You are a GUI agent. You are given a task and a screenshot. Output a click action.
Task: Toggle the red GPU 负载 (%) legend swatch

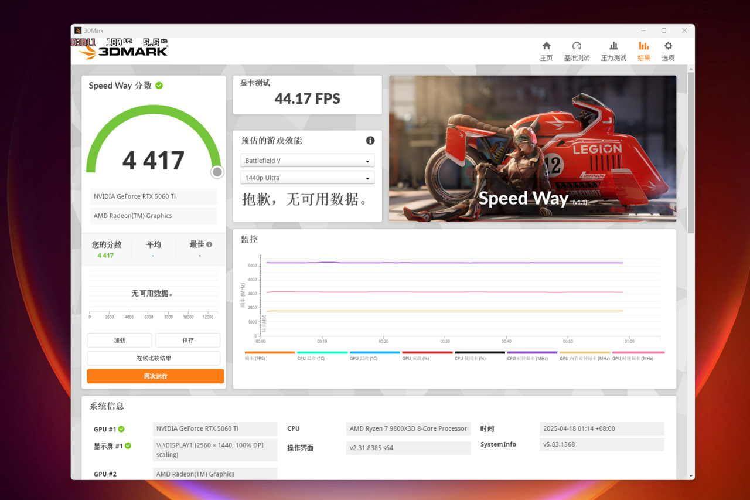tap(427, 352)
